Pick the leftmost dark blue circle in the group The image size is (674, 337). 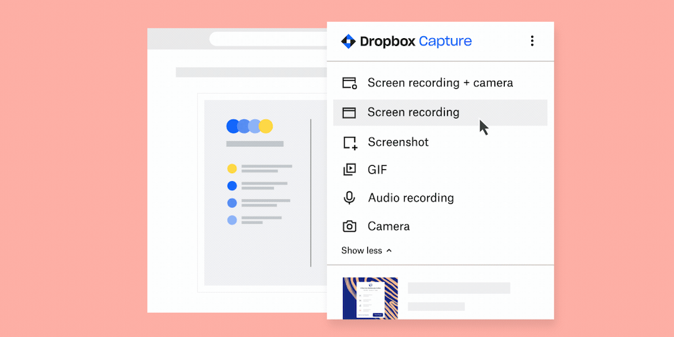[233, 126]
